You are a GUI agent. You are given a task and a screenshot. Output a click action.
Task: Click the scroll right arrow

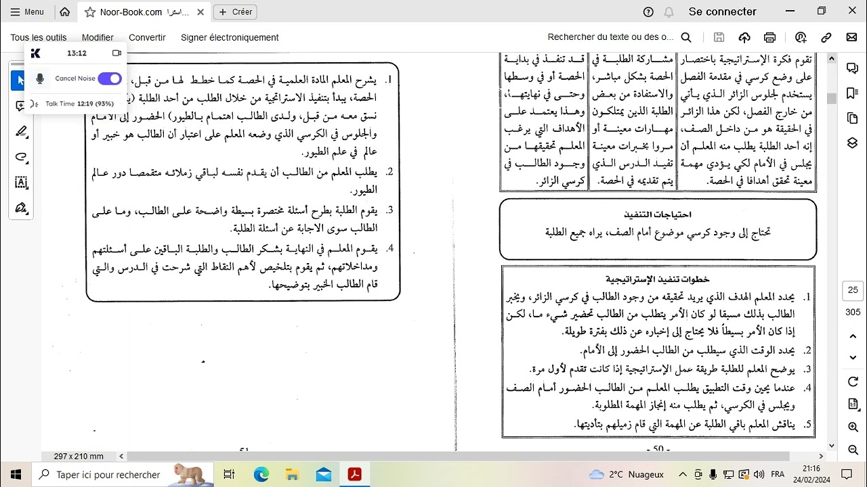(x=822, y=457)
